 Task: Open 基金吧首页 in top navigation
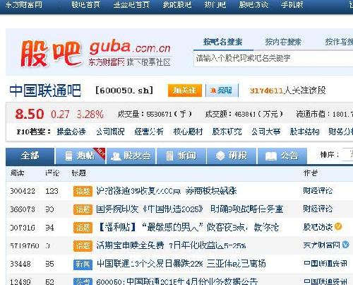131,5
